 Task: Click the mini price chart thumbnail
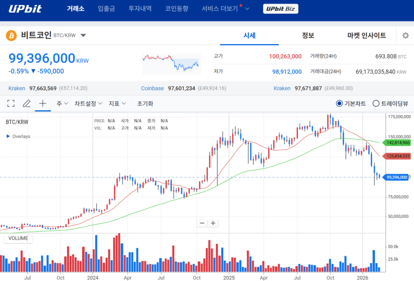click(x=171, y=63)
